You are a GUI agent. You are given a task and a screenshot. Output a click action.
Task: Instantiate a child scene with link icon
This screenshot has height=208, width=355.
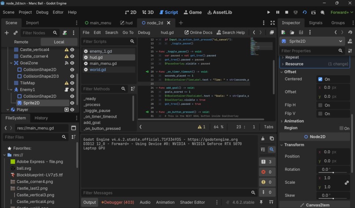(15, 33)
